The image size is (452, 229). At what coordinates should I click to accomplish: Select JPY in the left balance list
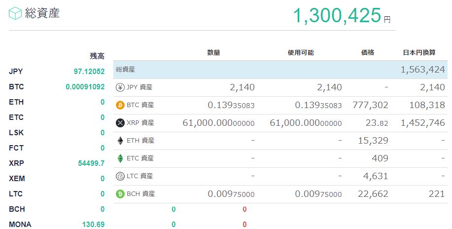tap(16, 72)
